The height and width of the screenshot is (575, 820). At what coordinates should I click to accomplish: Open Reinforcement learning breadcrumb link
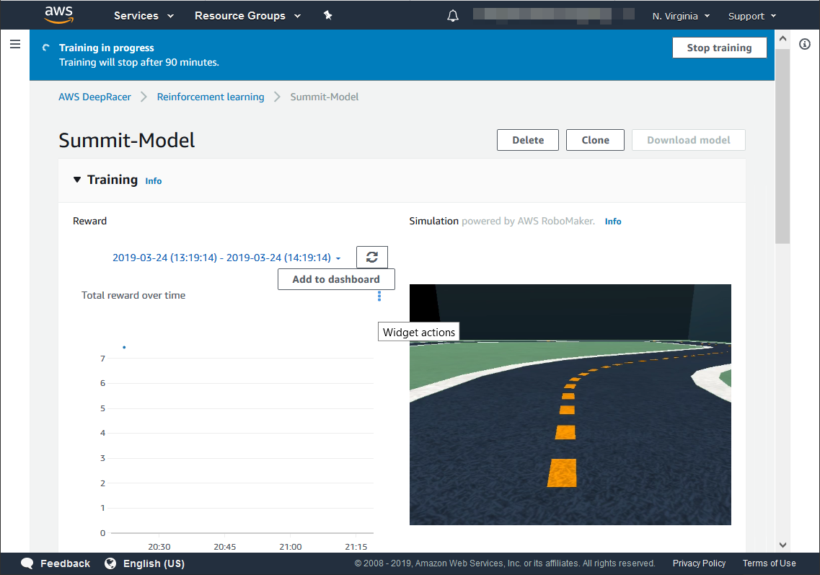coord(211,97)
